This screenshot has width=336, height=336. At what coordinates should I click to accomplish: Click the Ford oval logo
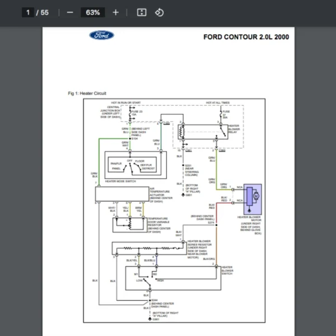(101, 36)
